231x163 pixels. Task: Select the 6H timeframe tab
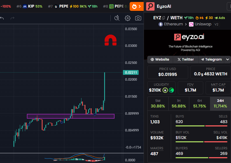click(x=200, y=104)
